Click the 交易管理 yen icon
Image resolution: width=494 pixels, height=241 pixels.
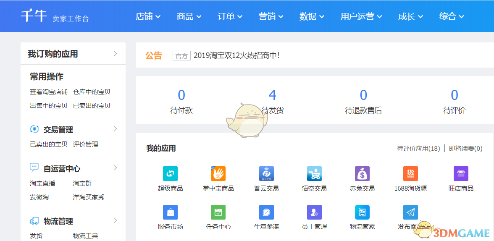(34, 129)
